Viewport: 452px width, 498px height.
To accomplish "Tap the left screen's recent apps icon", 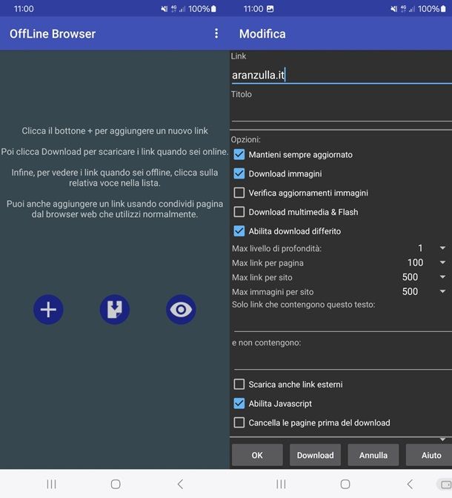I will click(x=51, y=484).
